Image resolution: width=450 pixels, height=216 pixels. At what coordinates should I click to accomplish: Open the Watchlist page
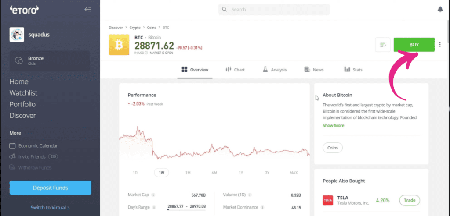[x=24, y=93]
